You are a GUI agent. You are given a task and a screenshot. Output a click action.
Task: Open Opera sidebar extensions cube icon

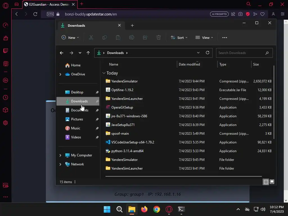[x=6, y=110]
